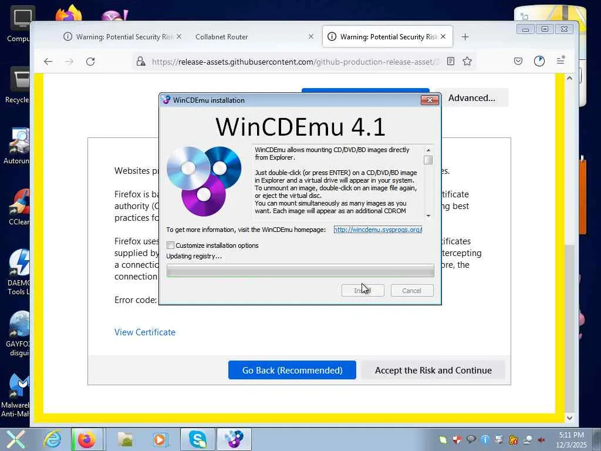Screen dimensions: 601x451
Task: Click the WinCDEmu installation progress bar
Action: pos(300,270)
